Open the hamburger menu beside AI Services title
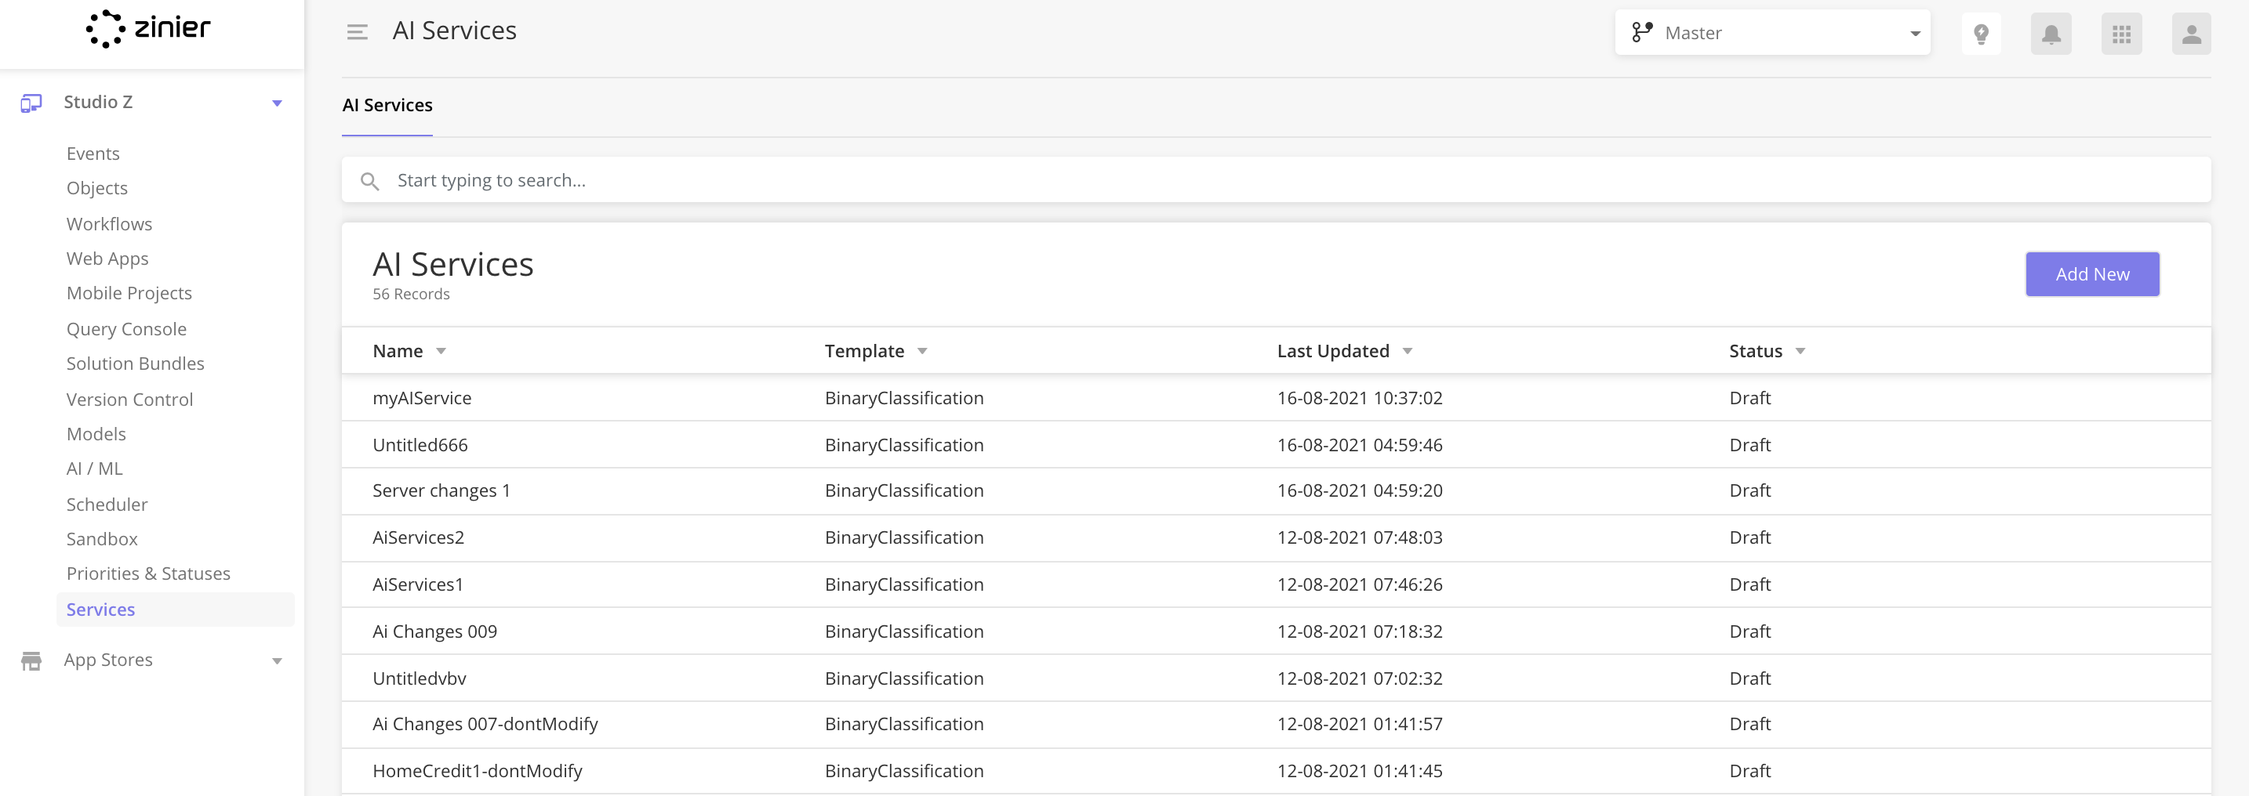Image resolution: width=2249 pixels, height=796 pixels. [357, 31]
